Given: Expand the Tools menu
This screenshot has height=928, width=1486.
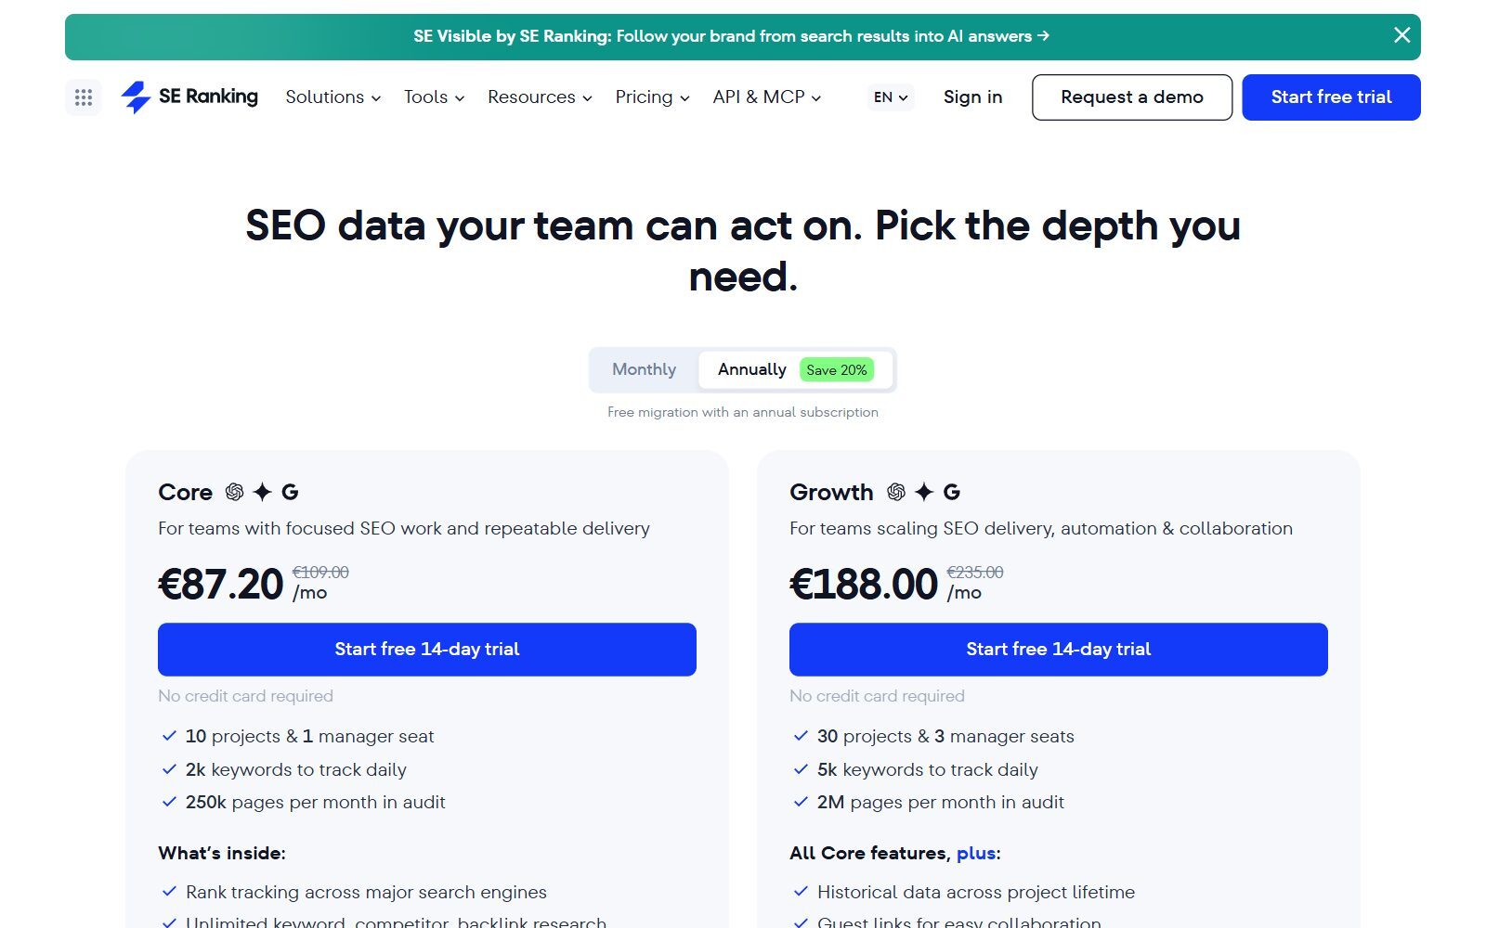Looking at the screenshot, I should 434,97.
